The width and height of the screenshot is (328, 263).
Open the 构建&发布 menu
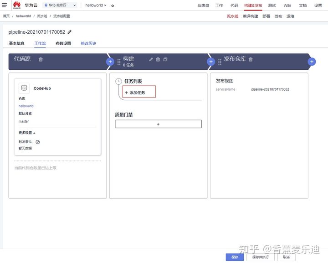(253, 5)
